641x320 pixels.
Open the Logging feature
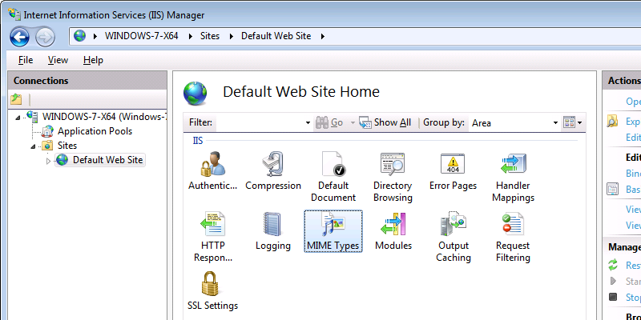click(273, 231)
